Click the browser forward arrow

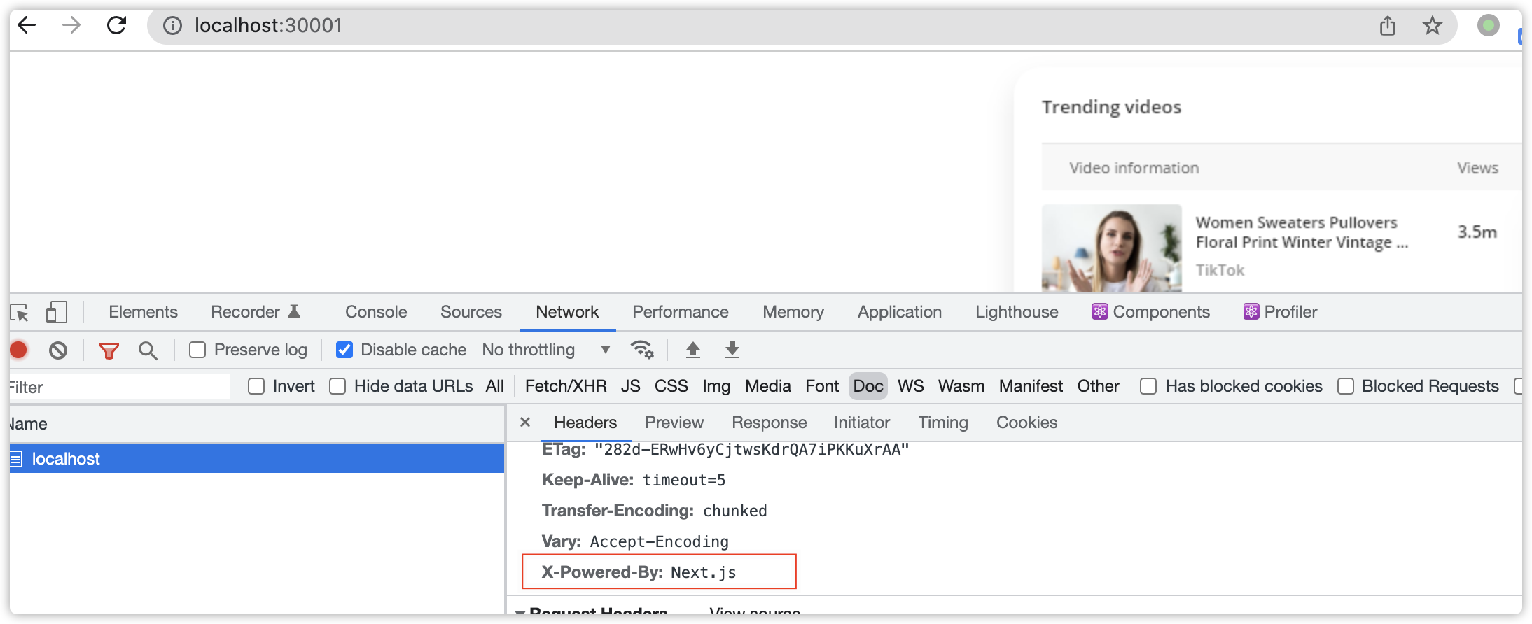[71, 25]
